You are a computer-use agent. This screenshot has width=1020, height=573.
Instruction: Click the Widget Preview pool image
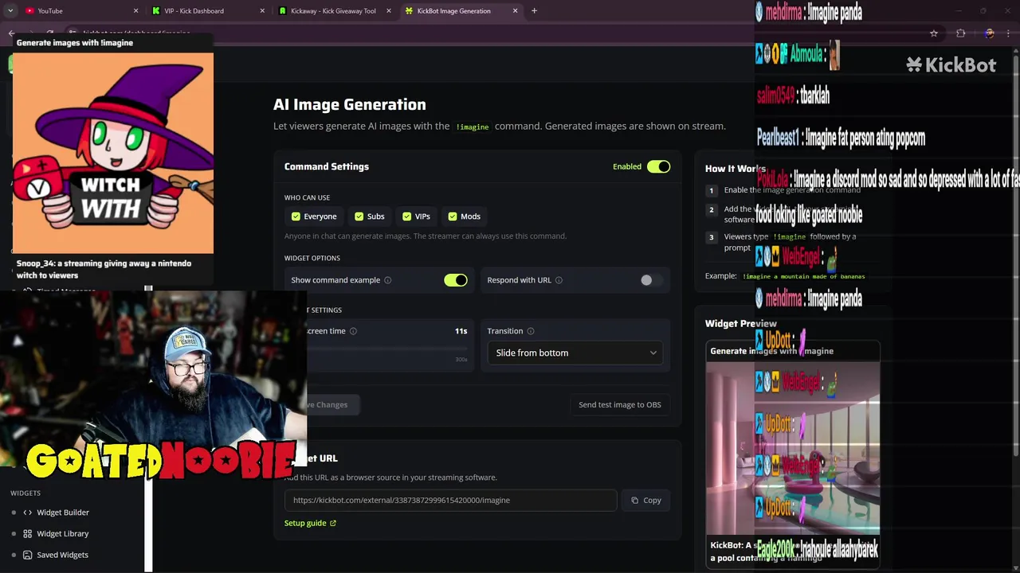point(793,447)
